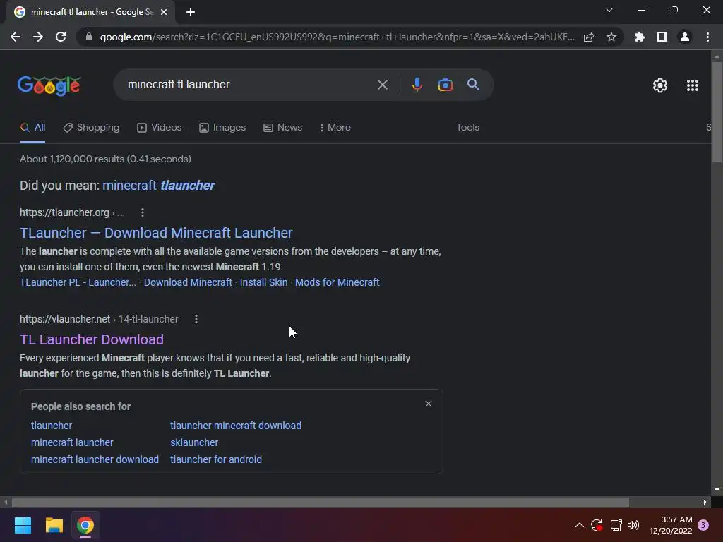Open the Download Minecraft sitelink
The width and height of the screenshot is (723, 542).
tap(188, 282)
